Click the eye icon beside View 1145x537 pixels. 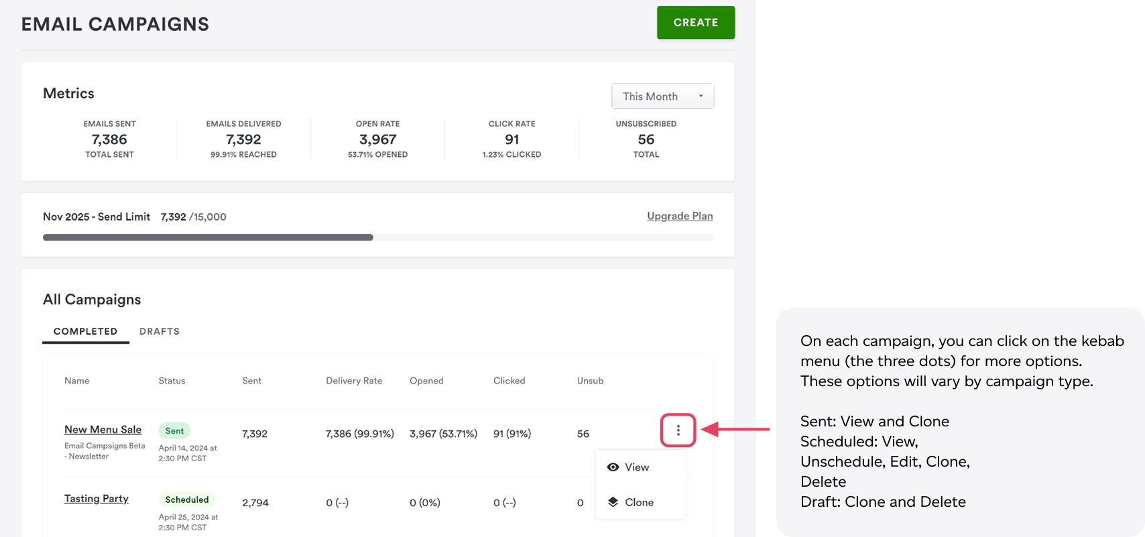click(613, 467)
